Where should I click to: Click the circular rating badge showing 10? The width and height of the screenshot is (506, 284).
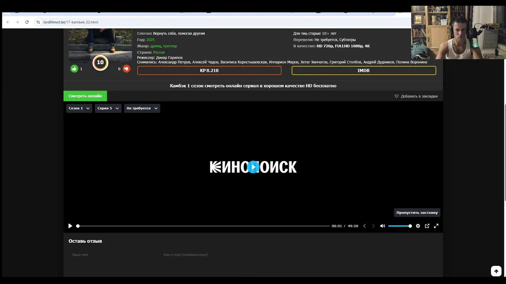pyautogui.click(x=100, y=62)
